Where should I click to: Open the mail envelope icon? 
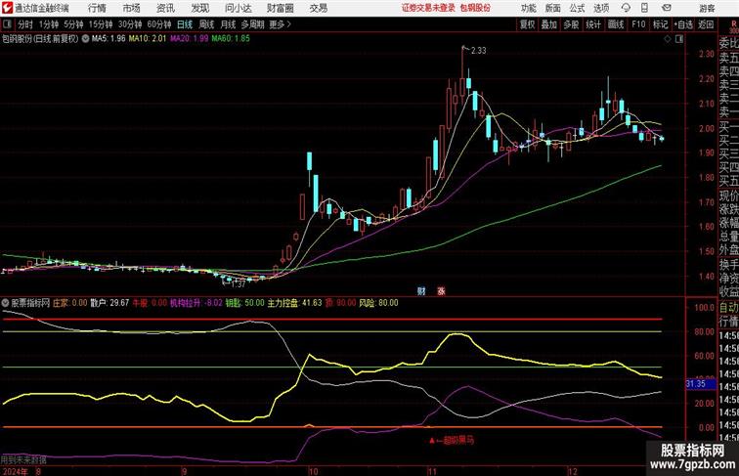click(x=667, y=8)
